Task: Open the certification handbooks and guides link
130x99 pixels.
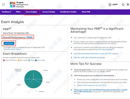Action: 89,58
